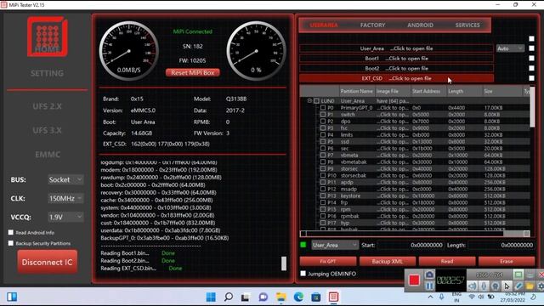Click the Read button
544x306 pixels.
447,261
